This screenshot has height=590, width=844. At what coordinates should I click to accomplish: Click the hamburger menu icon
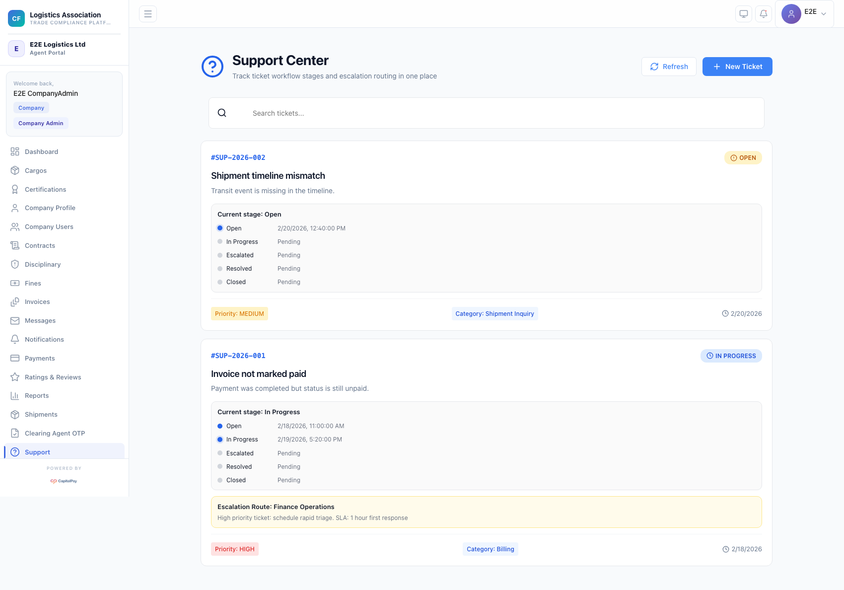148,14
